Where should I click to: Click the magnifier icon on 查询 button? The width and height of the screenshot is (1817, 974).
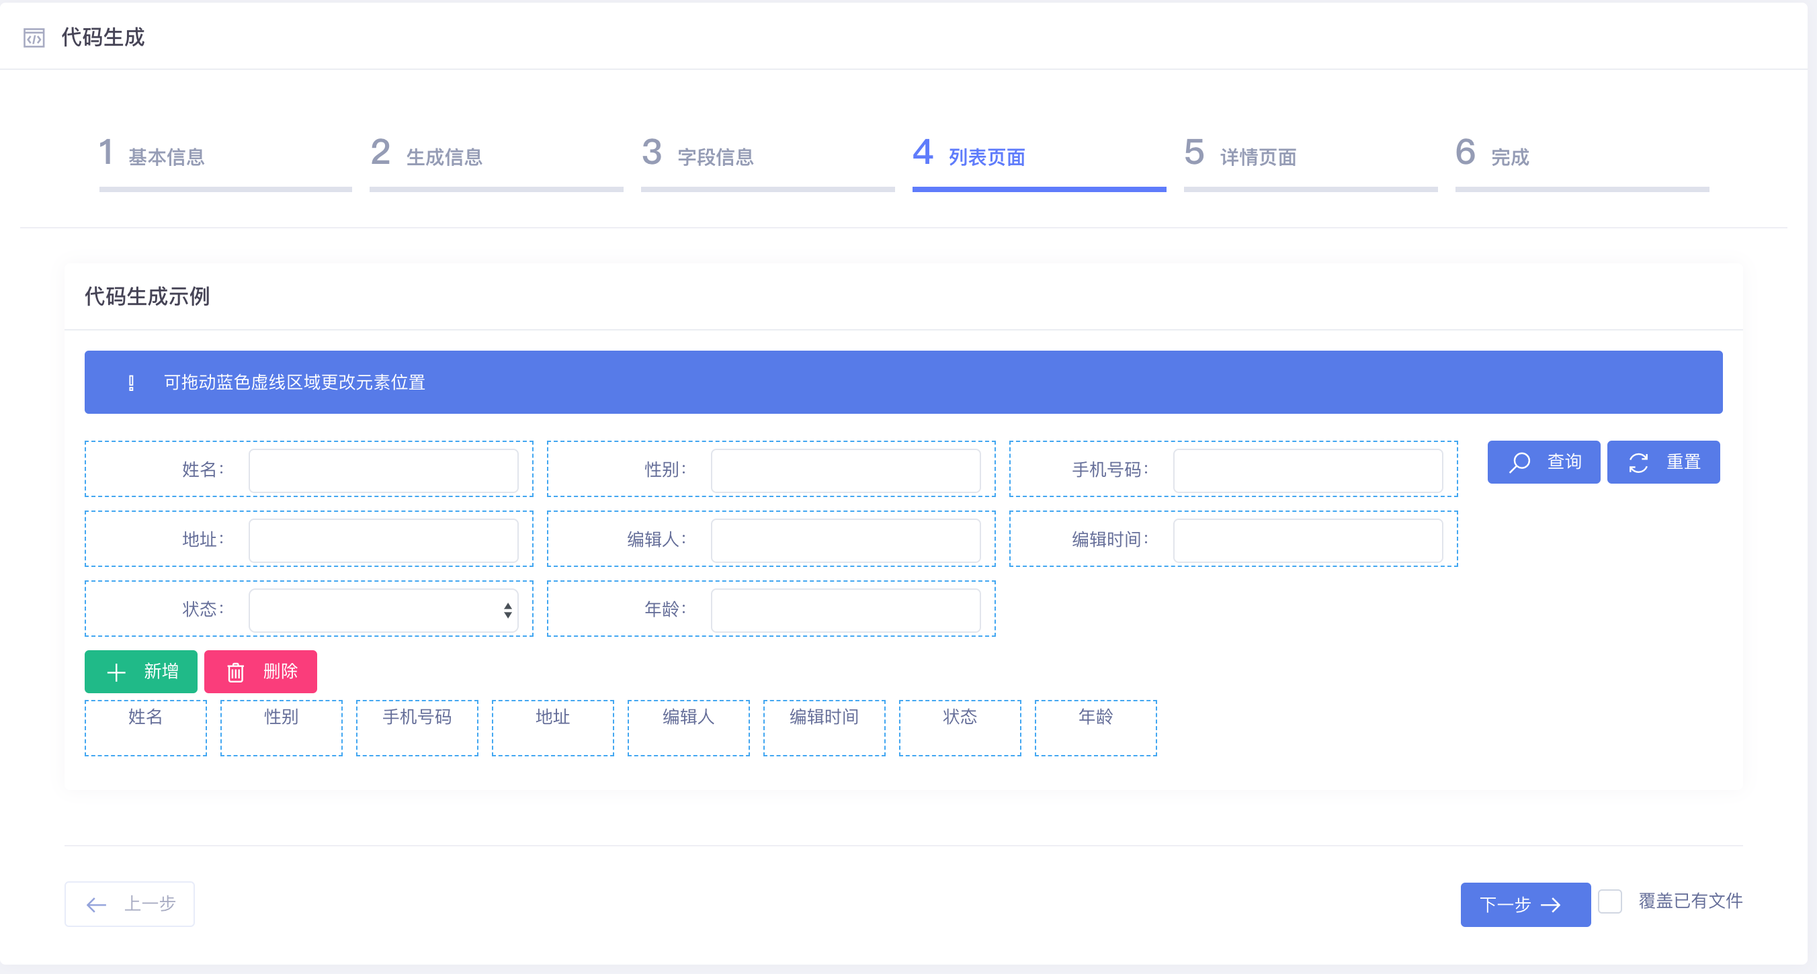pyautogui.click(x=1519, y=462)
